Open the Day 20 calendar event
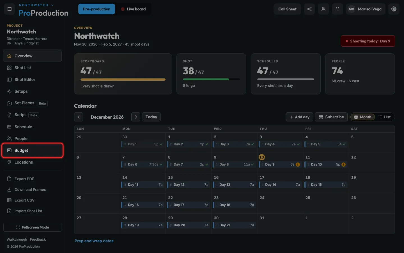Image resolution: width=404 pixels, height=253 pixels. click(188, 225)
